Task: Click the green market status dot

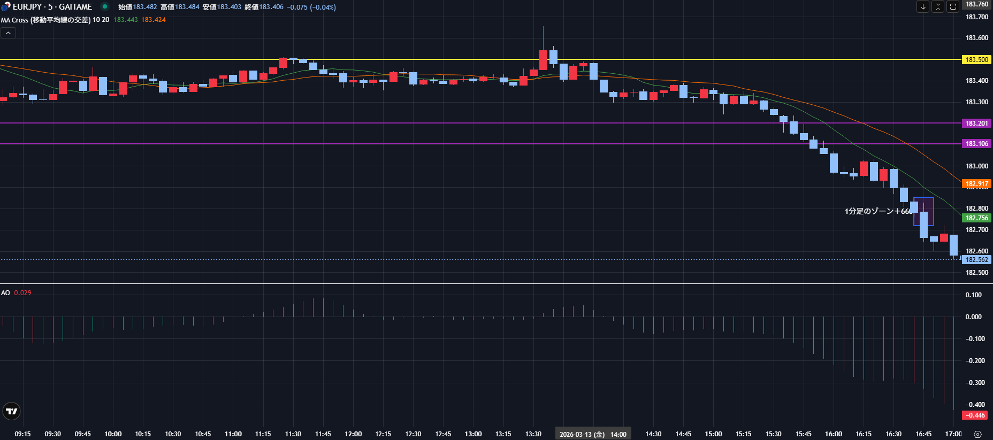Action: click(x=105, y=7)
